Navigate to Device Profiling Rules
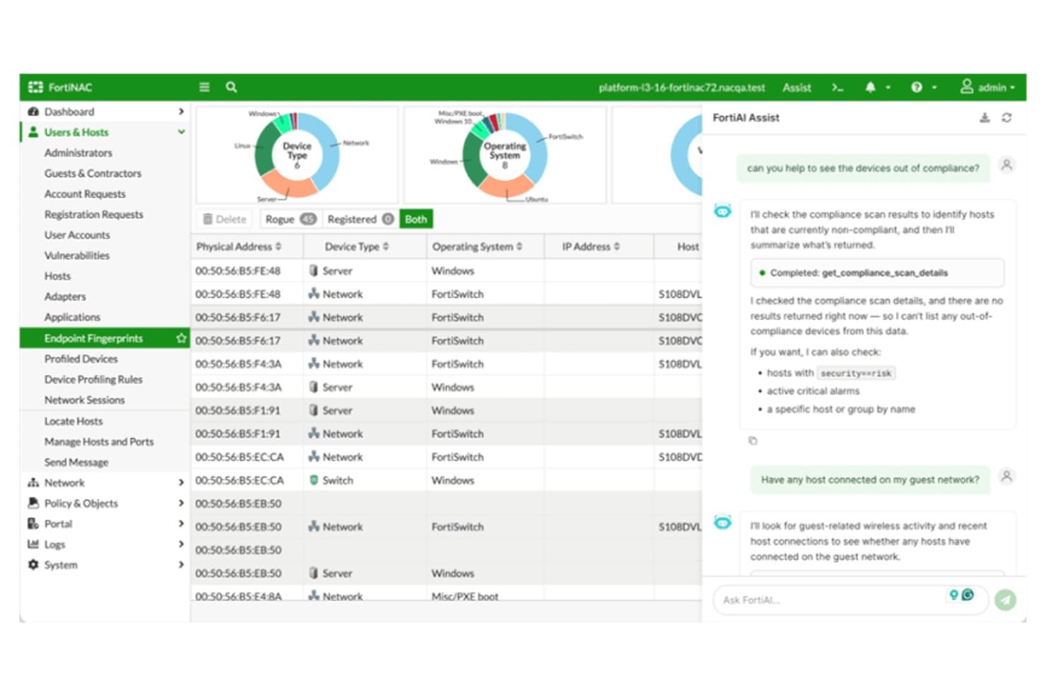 (x=93, y=379)
